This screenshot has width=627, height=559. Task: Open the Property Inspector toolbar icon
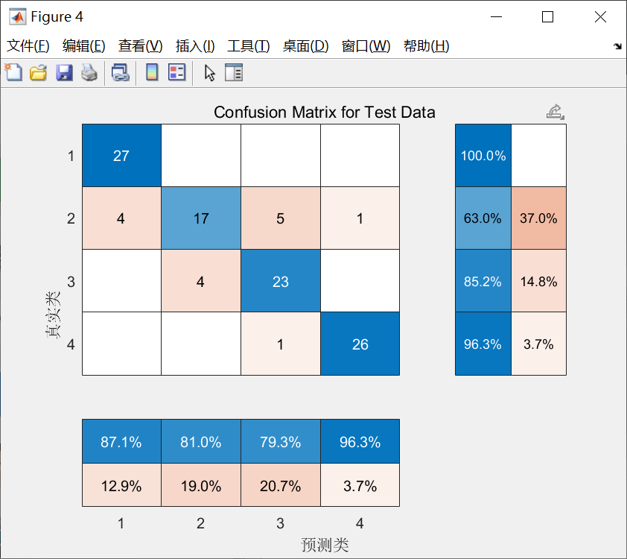(x=234, y=72)
